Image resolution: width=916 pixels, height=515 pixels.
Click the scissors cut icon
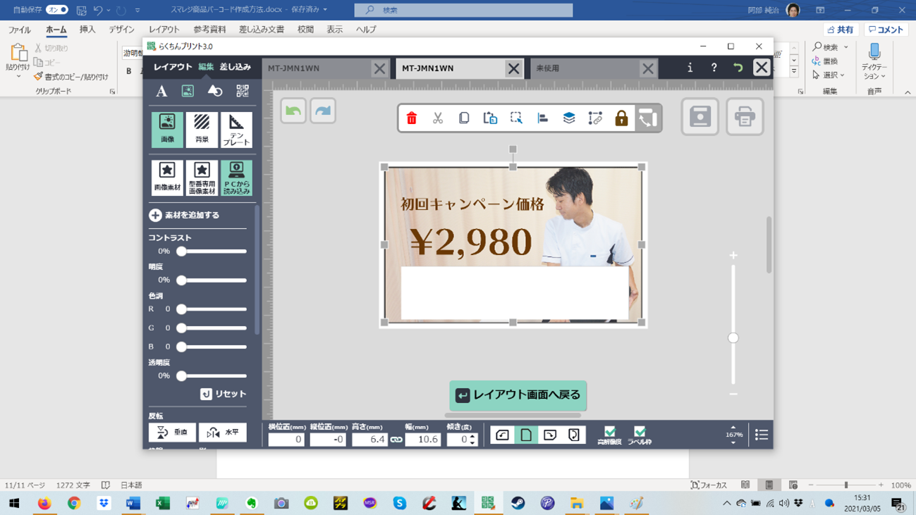438,118
